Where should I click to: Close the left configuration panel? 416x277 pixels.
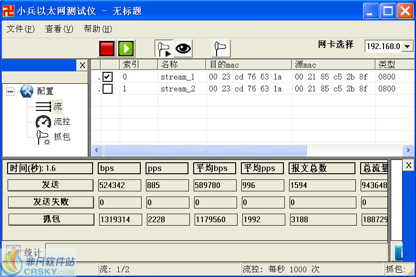(x=83, y=65)
